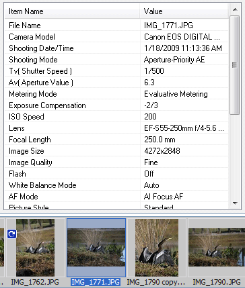The height and width of the screenshot is (288, 245).
Task: Click the 'Canon EOS DIGITAL ...' value
Action: pos(182,37)
